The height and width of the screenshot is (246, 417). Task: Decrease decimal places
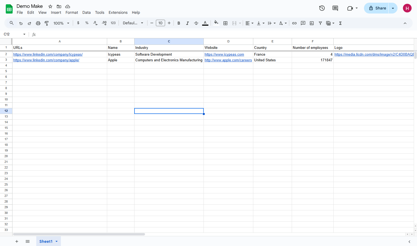pos(95,23)
